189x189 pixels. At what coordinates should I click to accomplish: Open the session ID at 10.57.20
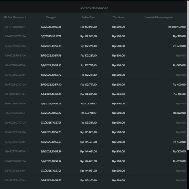click(15, 180)
